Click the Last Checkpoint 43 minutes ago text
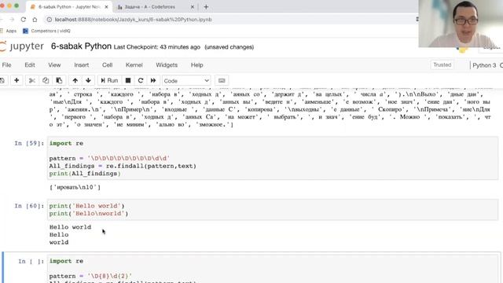Screen dimensions: 503x283 pyautogui.click(x=157, y=47)
